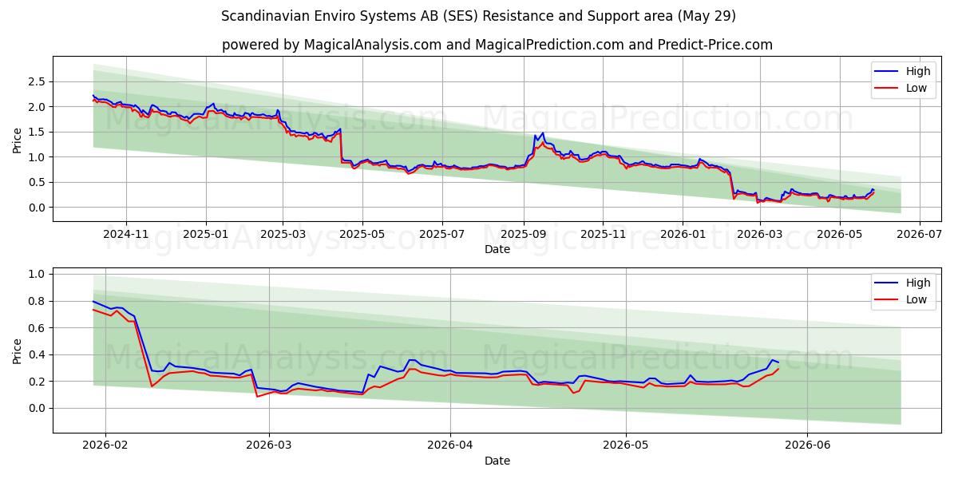
Task: Click the lower chart 'Price' axis label
Action: (x=18, y=350)
